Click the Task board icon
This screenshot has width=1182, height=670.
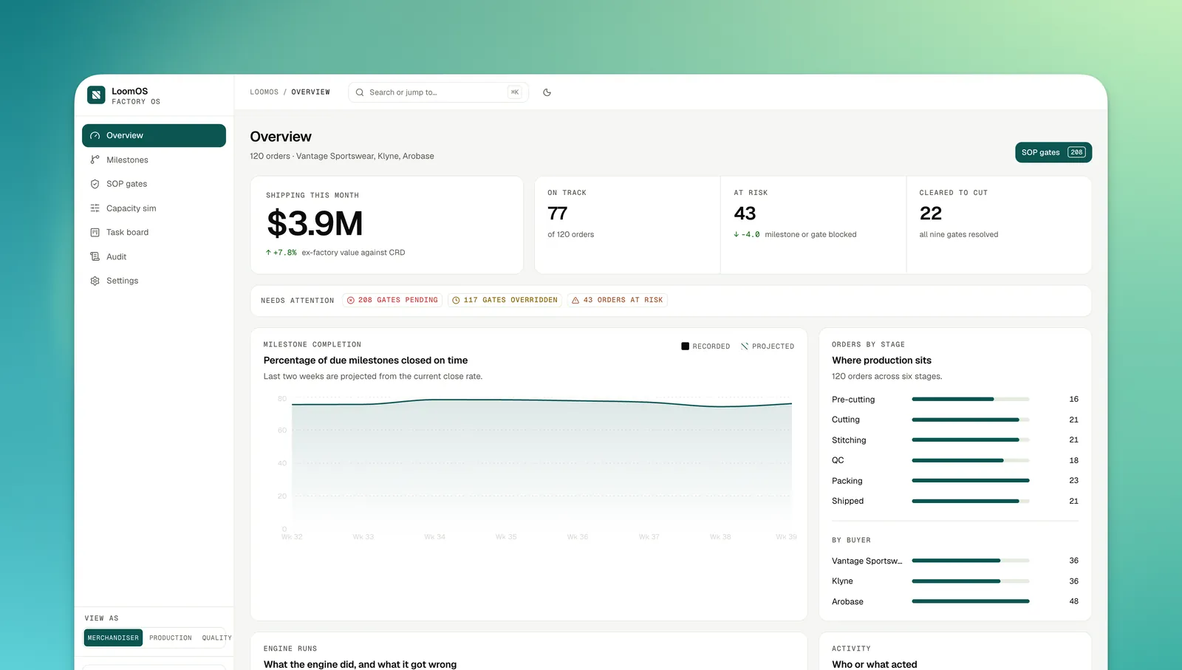click(95, 233)
